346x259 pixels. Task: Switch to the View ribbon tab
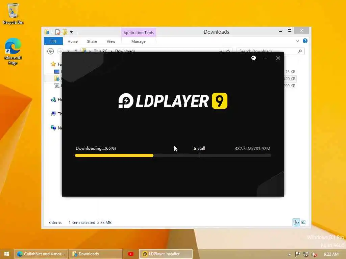coord(111,41)
